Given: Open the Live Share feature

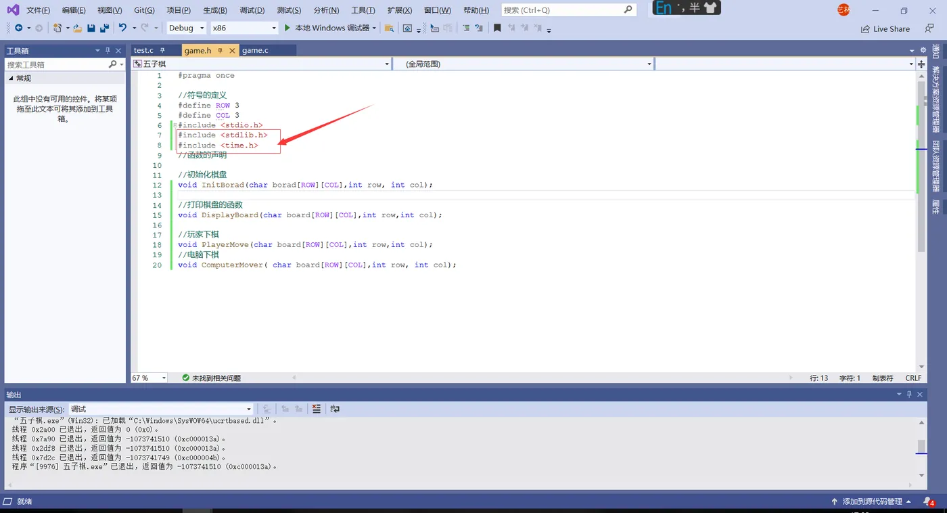Looking at the screenshot, I should pyautogui.click(x=885, y=29).
